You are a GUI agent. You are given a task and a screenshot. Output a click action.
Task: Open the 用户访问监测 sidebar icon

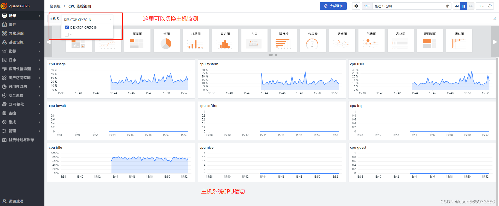[x=4, y=78]
